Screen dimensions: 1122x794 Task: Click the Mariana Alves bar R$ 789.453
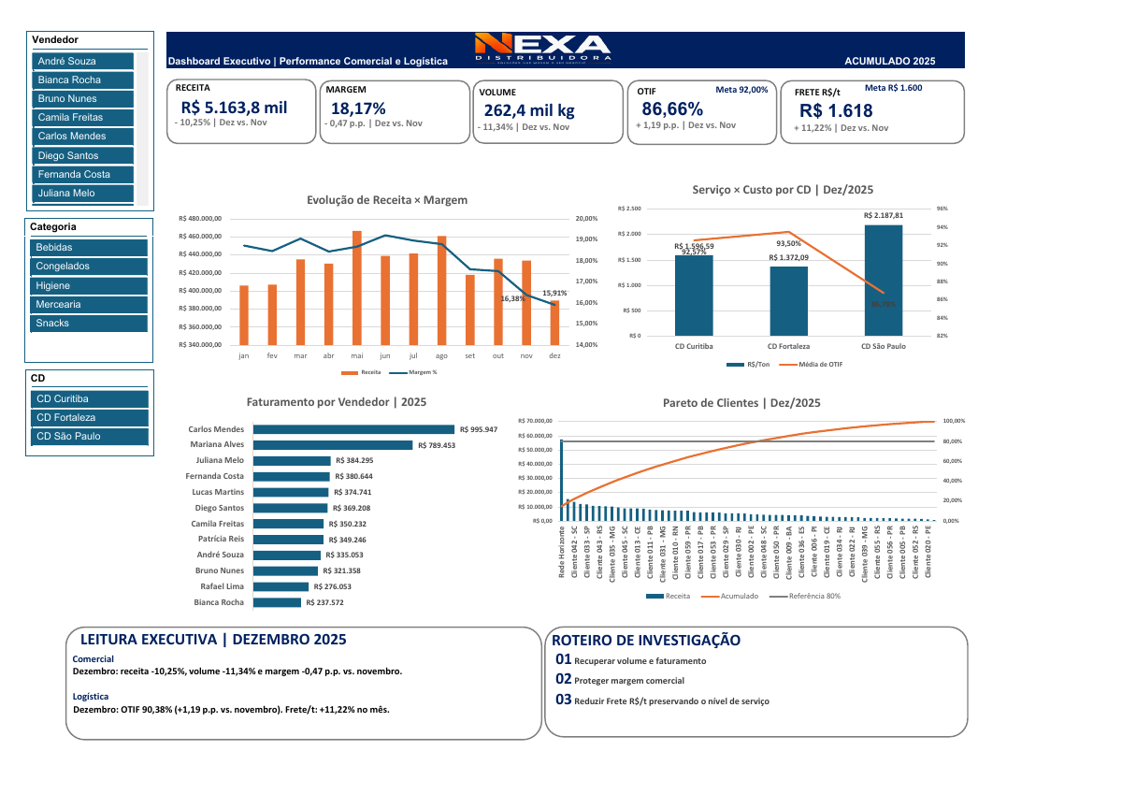click(333, 445)
